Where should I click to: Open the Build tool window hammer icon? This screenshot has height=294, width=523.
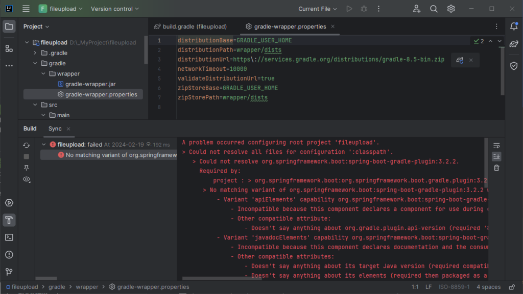tap(9, 220)
